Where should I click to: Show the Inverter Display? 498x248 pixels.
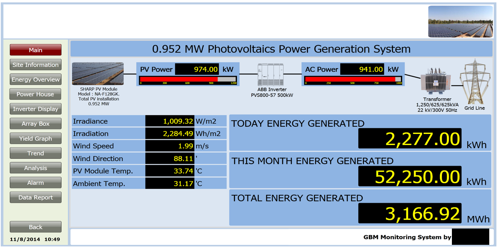[35, 109]
